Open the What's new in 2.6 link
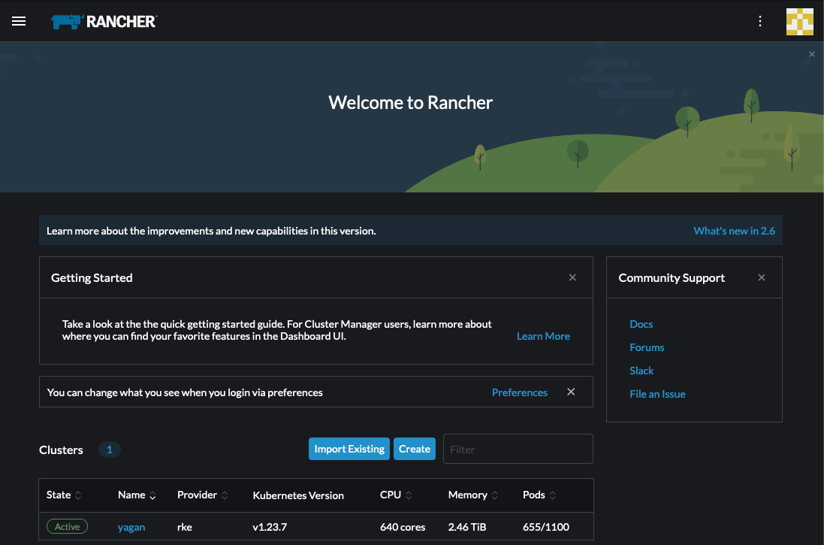Viewport: 824px width, 545px height. point(734,231)
